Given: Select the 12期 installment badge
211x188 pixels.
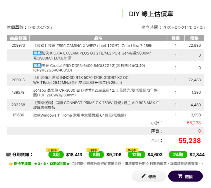Looking at the screenshot, I should coord(136,155).
